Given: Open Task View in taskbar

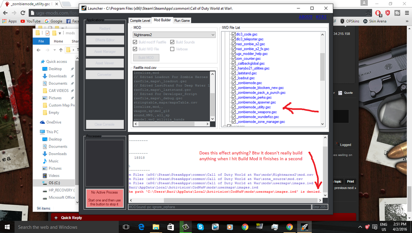Looking at the screenshot, I should pyautogui.click(x=126, y=227).
